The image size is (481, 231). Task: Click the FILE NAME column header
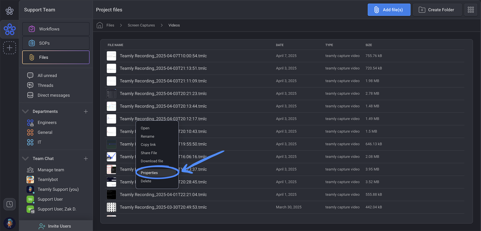click(x=115, y=45)
